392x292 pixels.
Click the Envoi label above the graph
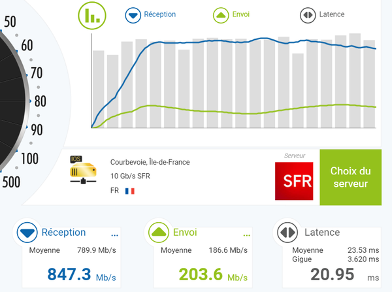pos(240,14)
